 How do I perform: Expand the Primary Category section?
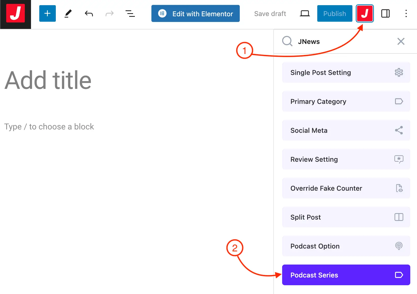coord(346,102)
